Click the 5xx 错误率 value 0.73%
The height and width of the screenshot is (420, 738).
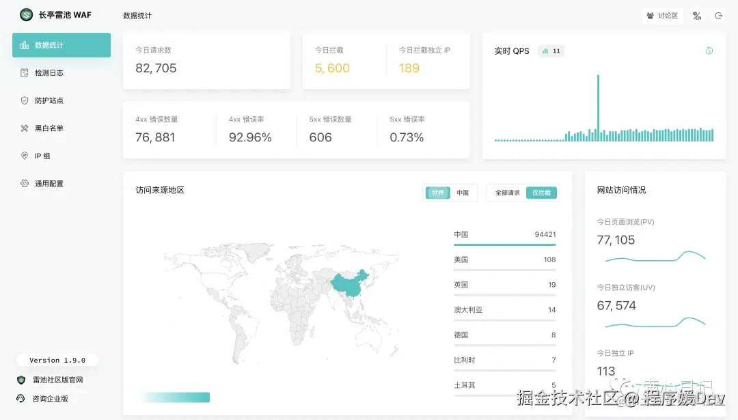click(x=407, y=137)
